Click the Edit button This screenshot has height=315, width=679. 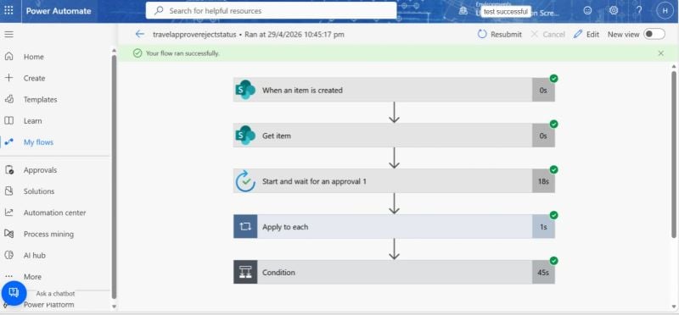[586, 34]
